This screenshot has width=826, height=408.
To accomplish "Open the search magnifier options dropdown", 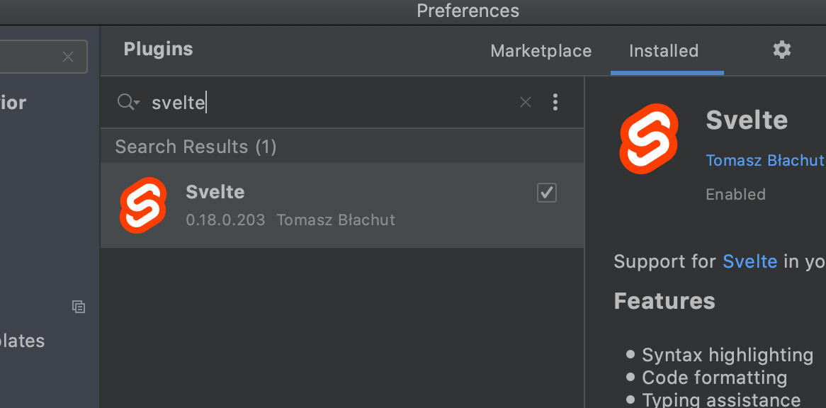I will [x=128, y=102].
